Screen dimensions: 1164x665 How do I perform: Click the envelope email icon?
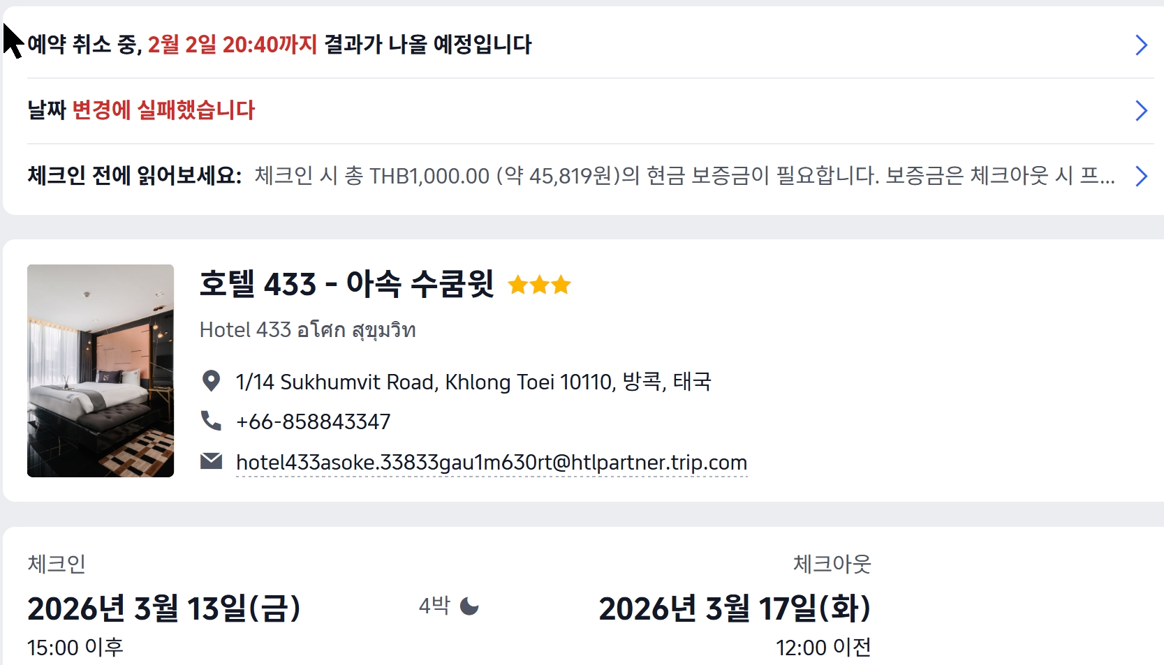[x=211, y=461]
